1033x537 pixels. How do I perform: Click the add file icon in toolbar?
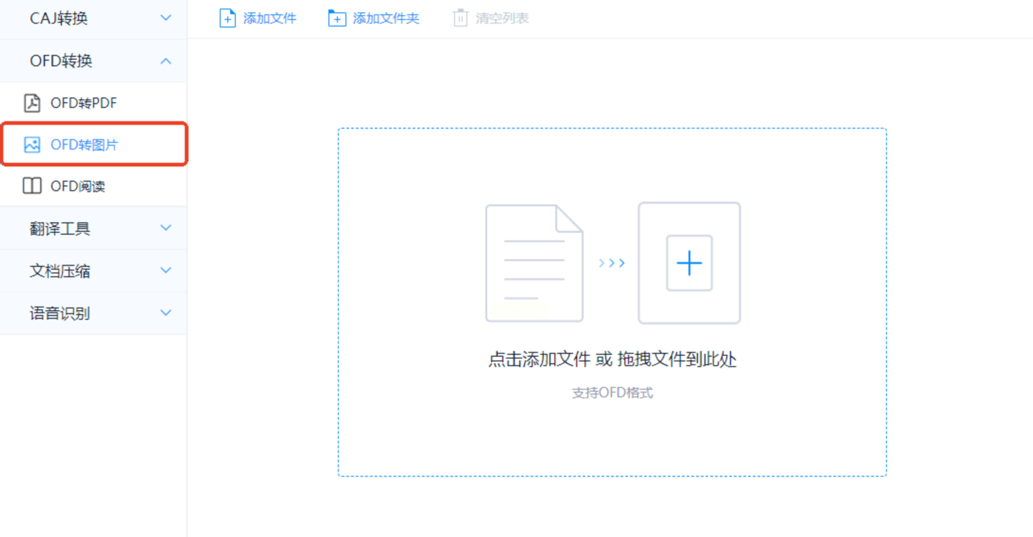click(227, 18)
